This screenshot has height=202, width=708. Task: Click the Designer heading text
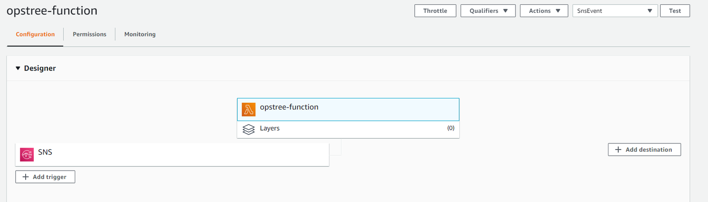pyautogui.click(x=40, y=68)
